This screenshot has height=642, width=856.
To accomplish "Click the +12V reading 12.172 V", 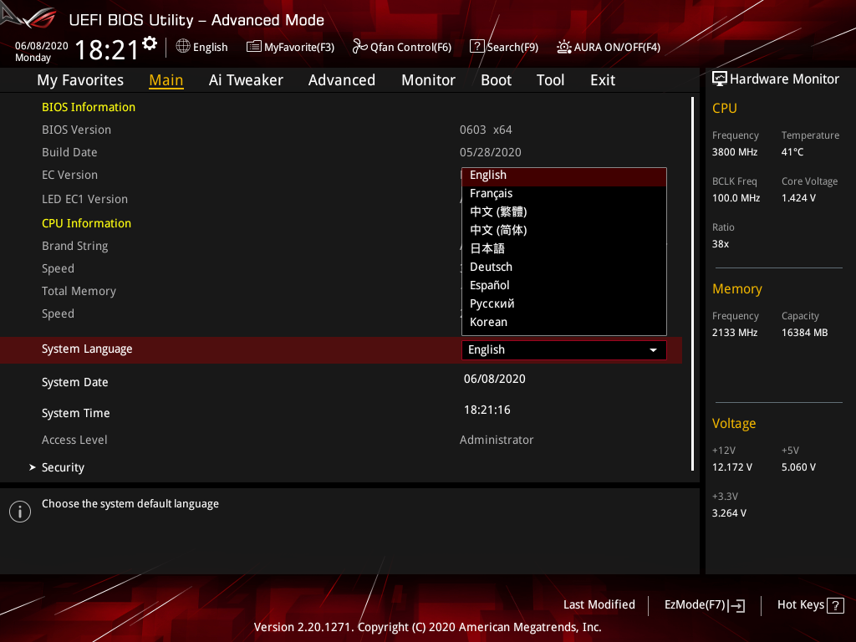I will [731, 467].
